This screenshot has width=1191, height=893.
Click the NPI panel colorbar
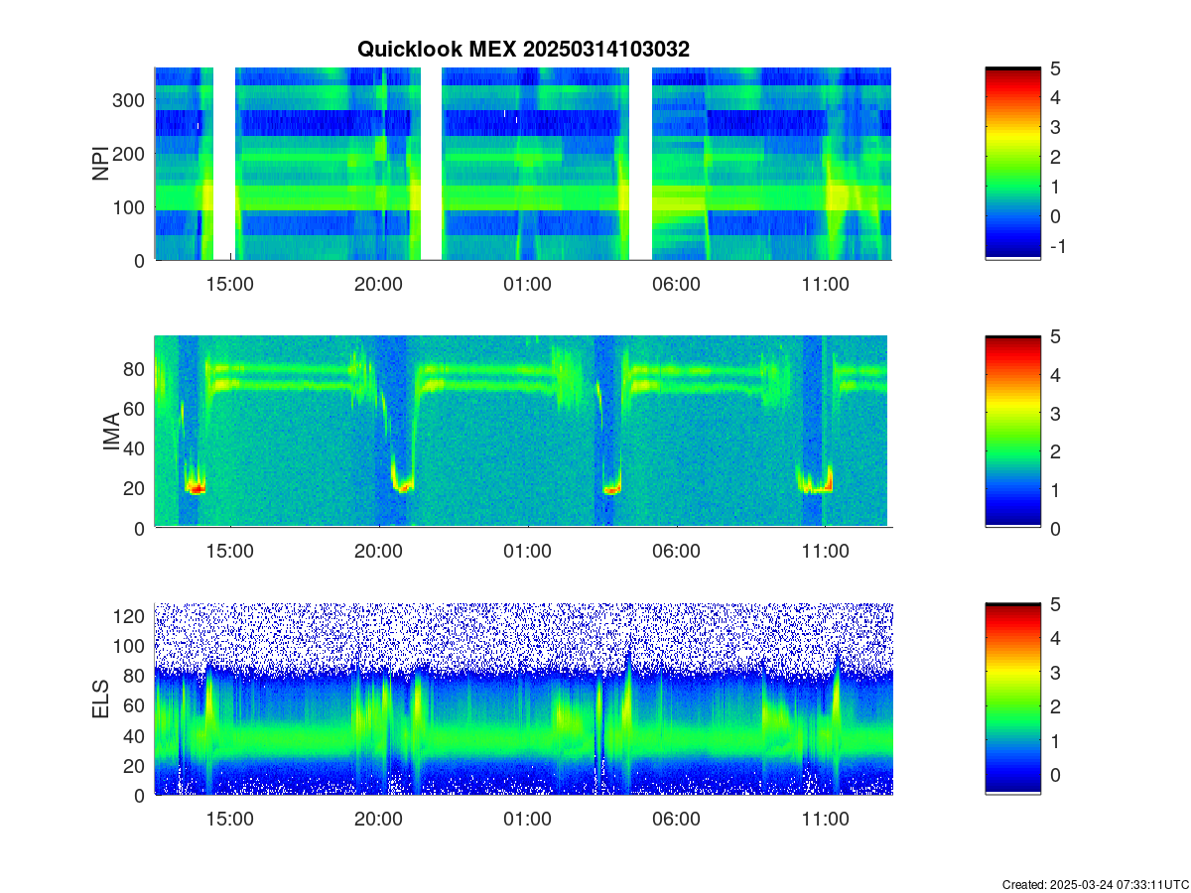click(1012, 164)
